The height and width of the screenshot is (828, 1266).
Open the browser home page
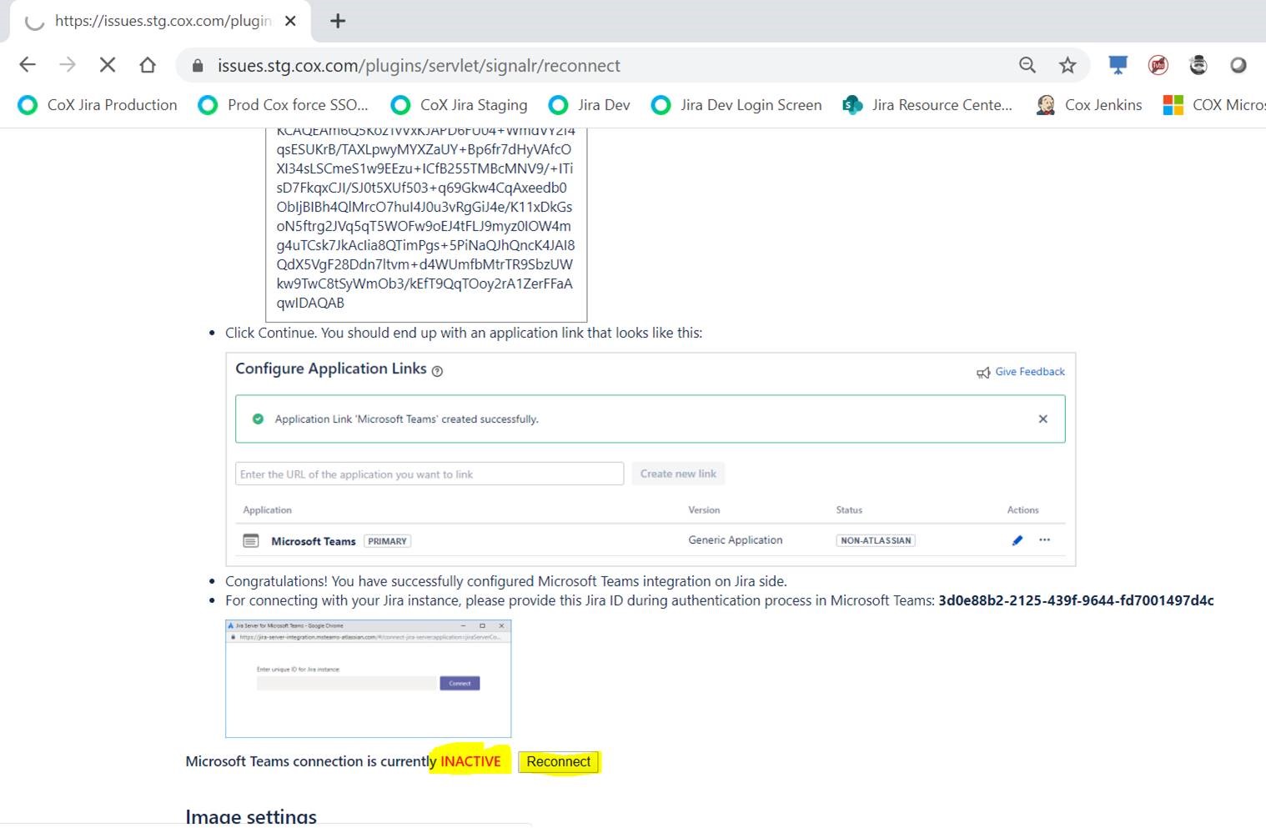[x=148, y=65]
